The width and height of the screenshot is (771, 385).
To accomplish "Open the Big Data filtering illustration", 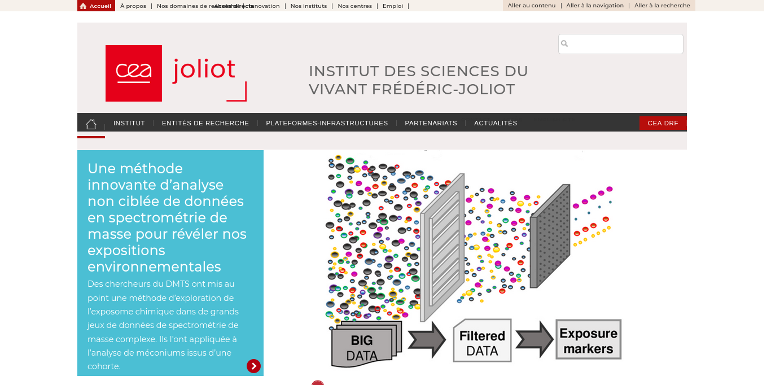I will click(x=474, y=260).
